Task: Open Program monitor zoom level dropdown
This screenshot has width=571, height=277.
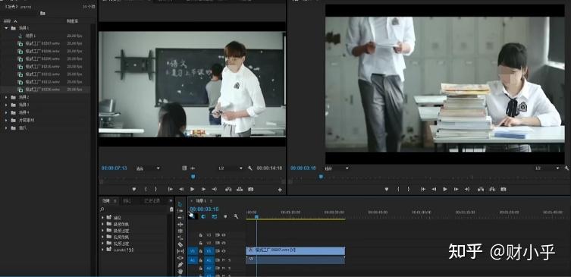Action: [x=337, y=168]
